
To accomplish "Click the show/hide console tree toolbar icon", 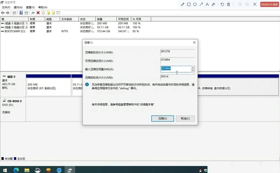I will coord(15,13).
